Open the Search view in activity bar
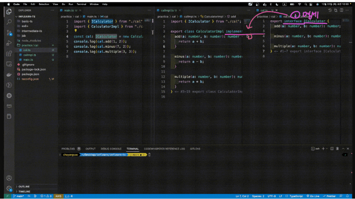The width and height of the screenshot is (355, 199). pos(9,21)
